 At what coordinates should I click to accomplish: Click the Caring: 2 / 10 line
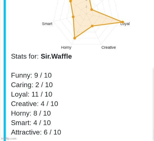[x=32, y=85]
